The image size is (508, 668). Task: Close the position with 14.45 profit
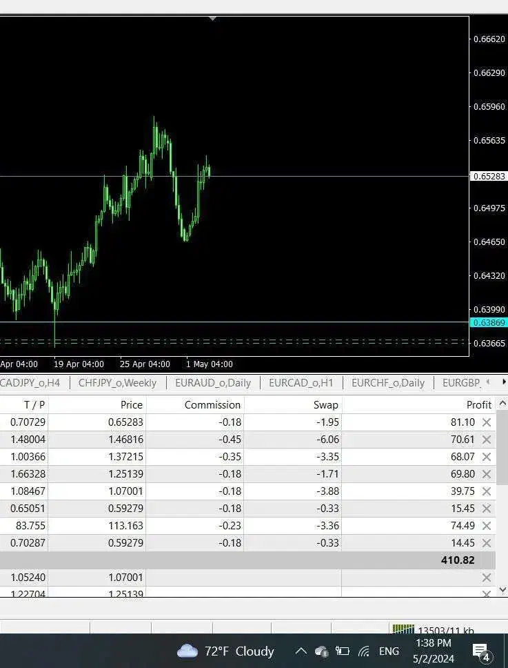click(x=486, y=543)
